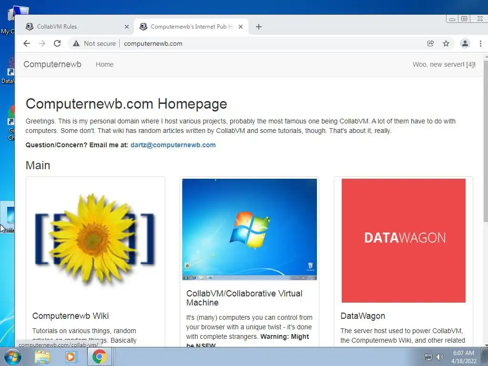Click the red DataWagon logo image
488x366 pixels.
click(403, 240)
